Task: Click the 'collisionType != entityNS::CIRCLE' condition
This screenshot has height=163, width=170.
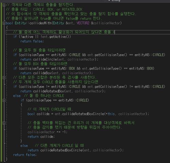Action: coord(50,87)
